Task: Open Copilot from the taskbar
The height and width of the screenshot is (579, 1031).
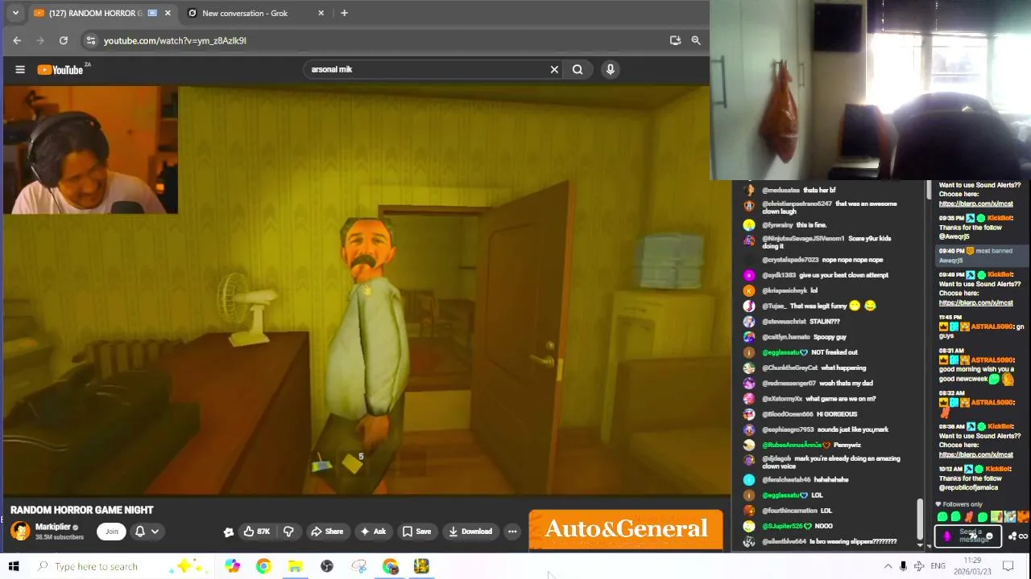Action: 232,566
